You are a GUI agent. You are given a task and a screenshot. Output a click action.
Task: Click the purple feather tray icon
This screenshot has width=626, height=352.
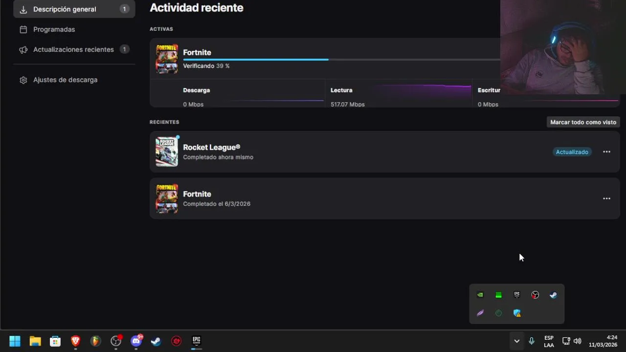click(480, 313)
